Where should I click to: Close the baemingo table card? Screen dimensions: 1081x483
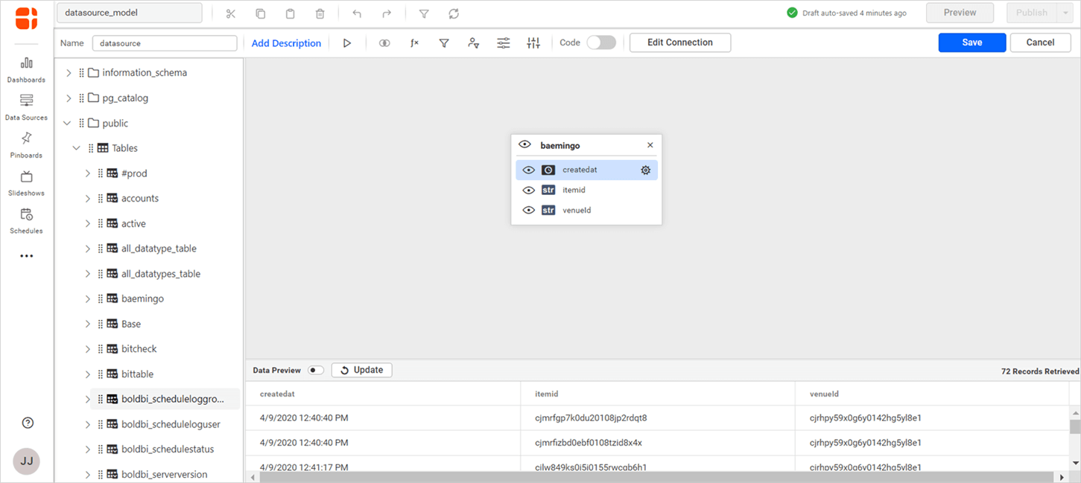coord(650,145)
